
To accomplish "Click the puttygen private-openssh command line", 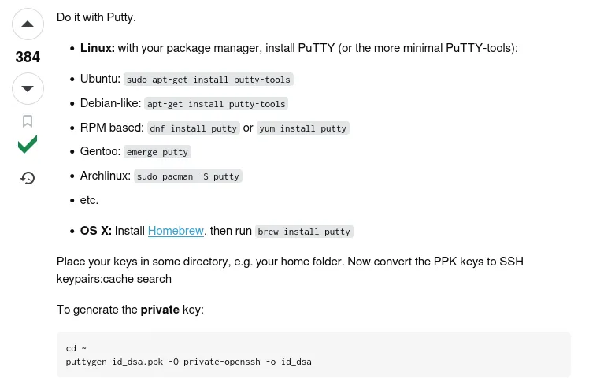I will click(188, 362).
